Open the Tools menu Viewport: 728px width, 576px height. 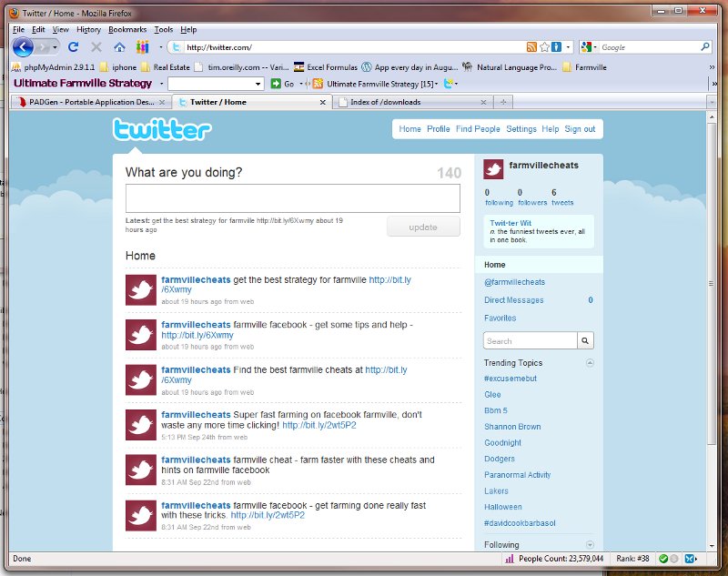(x=164, y=30)
